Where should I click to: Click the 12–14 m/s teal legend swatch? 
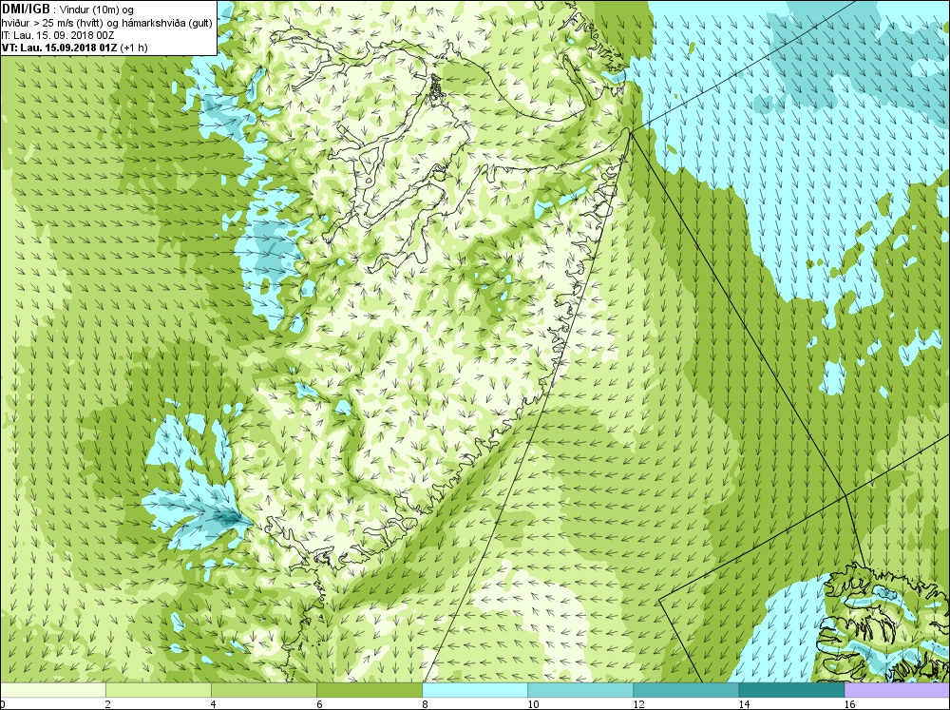[x=686, y=690]
